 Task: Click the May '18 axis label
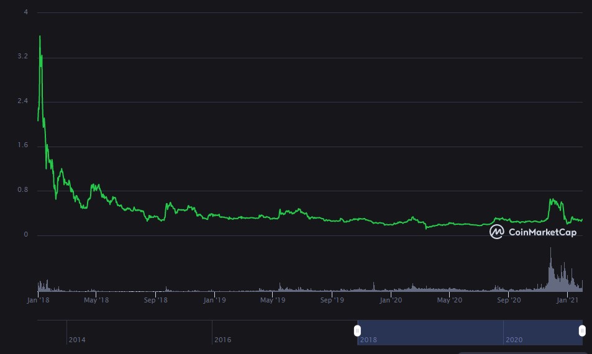[96, 300]
